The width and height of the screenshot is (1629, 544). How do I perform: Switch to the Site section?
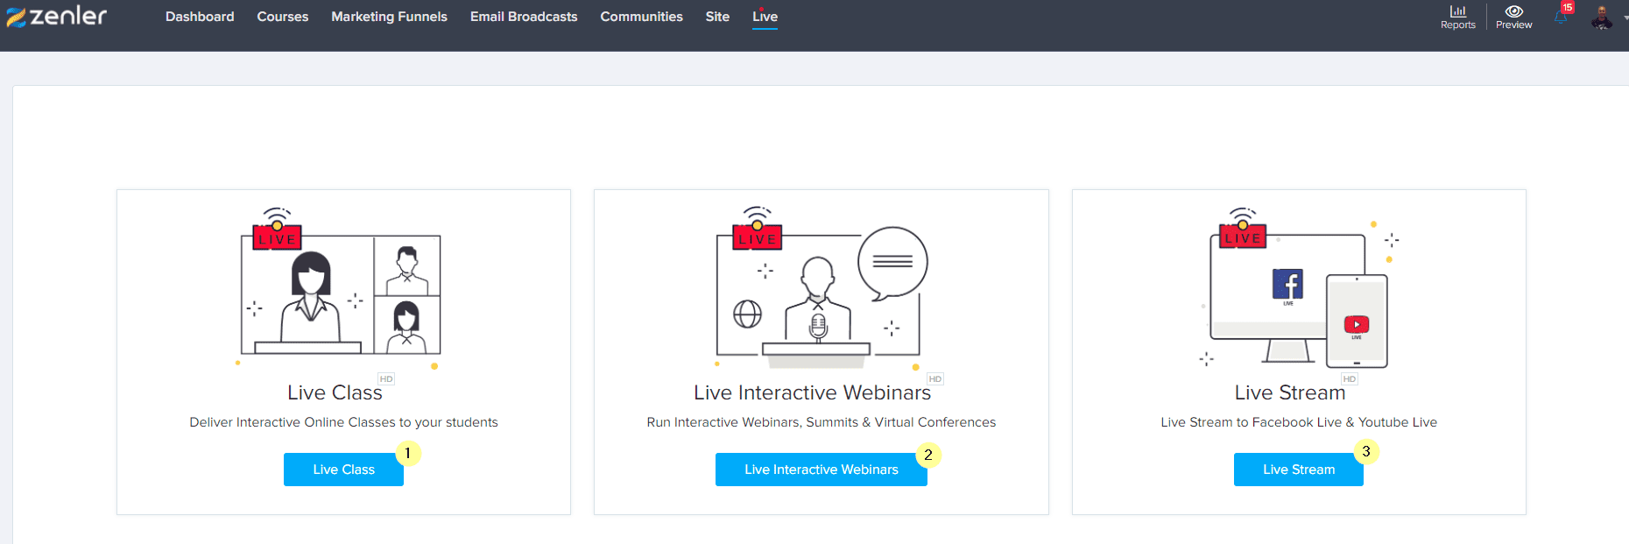click(717, 17)
